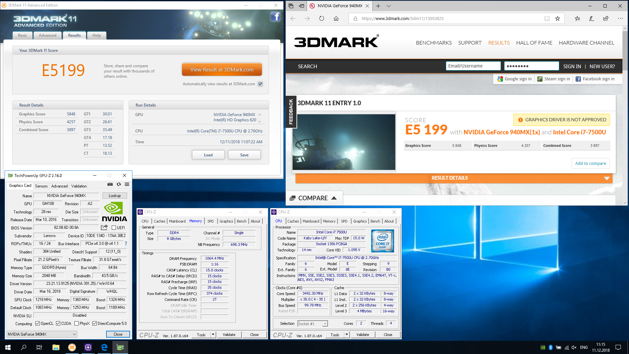629x354 pixels.
Task: Open GPU selection dropdown in GPU-Z
Action: point(42,334)
